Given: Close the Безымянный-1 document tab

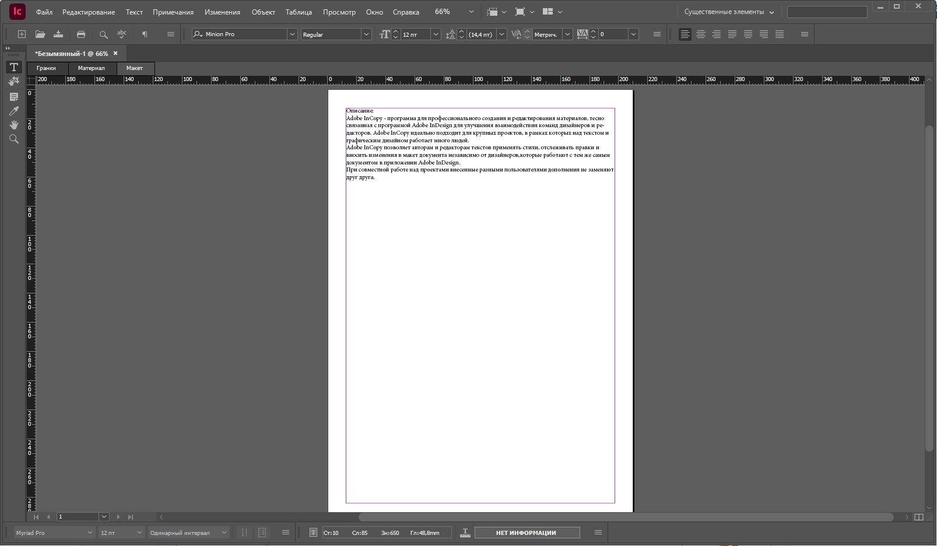Looking at the screenshot, I should pyautogui.click(x=115, y=53).
